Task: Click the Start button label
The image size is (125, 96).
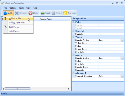Action: (x=48, y=13)
